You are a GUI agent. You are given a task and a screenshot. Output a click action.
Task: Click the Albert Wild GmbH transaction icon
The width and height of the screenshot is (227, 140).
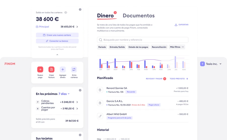(100, 116)
